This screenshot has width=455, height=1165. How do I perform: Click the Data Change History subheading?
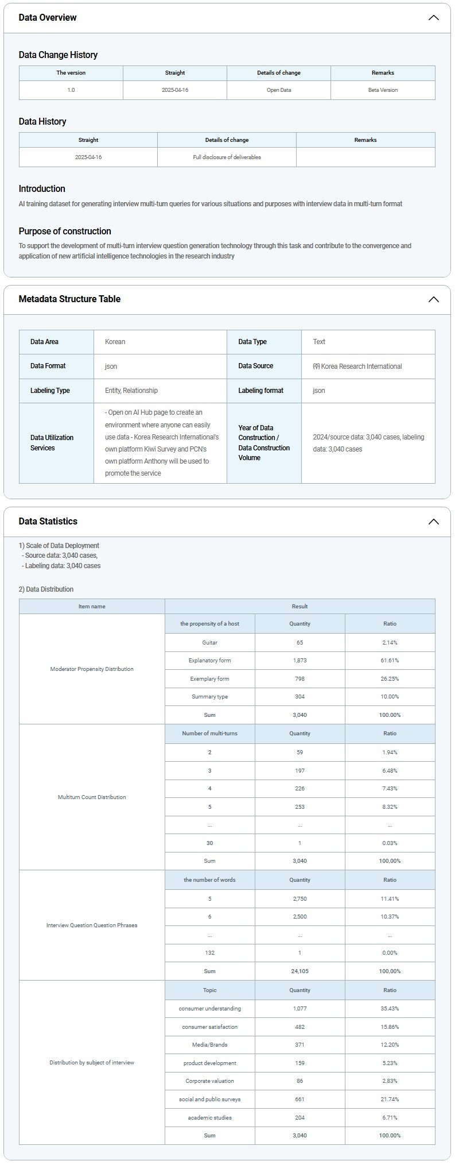click(x=58, y=55)
